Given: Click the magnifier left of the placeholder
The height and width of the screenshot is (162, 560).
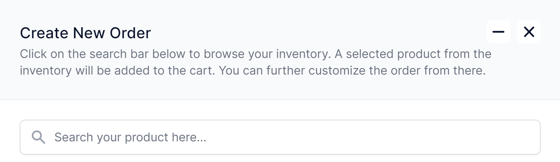Looking at the screenshot, I should tap(38, 137).
